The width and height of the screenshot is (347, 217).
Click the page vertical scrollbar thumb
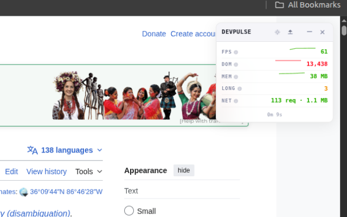point(344,30)
